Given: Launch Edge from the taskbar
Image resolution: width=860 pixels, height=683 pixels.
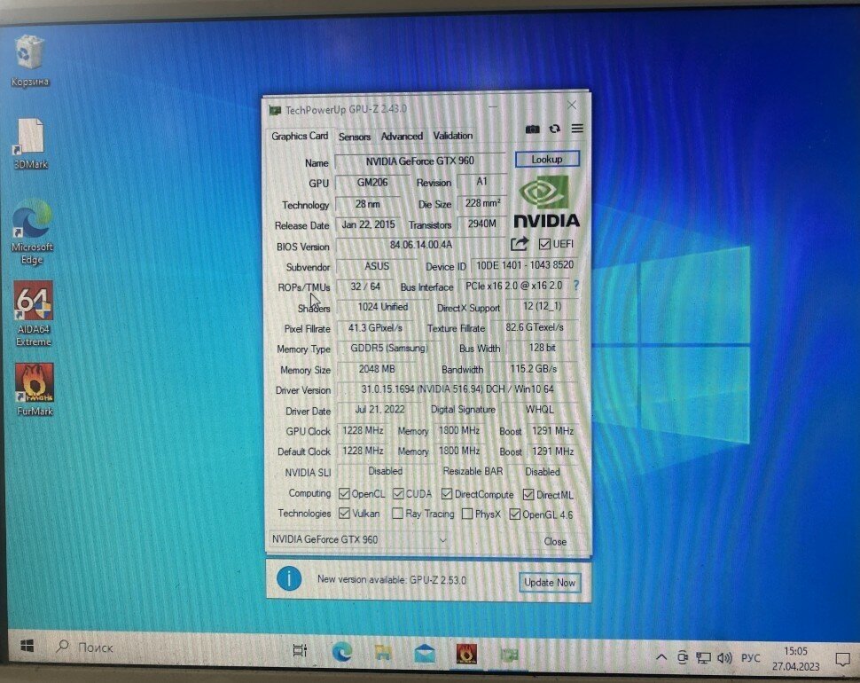Looking at the screenshot, I should click(x=341, y=651).
